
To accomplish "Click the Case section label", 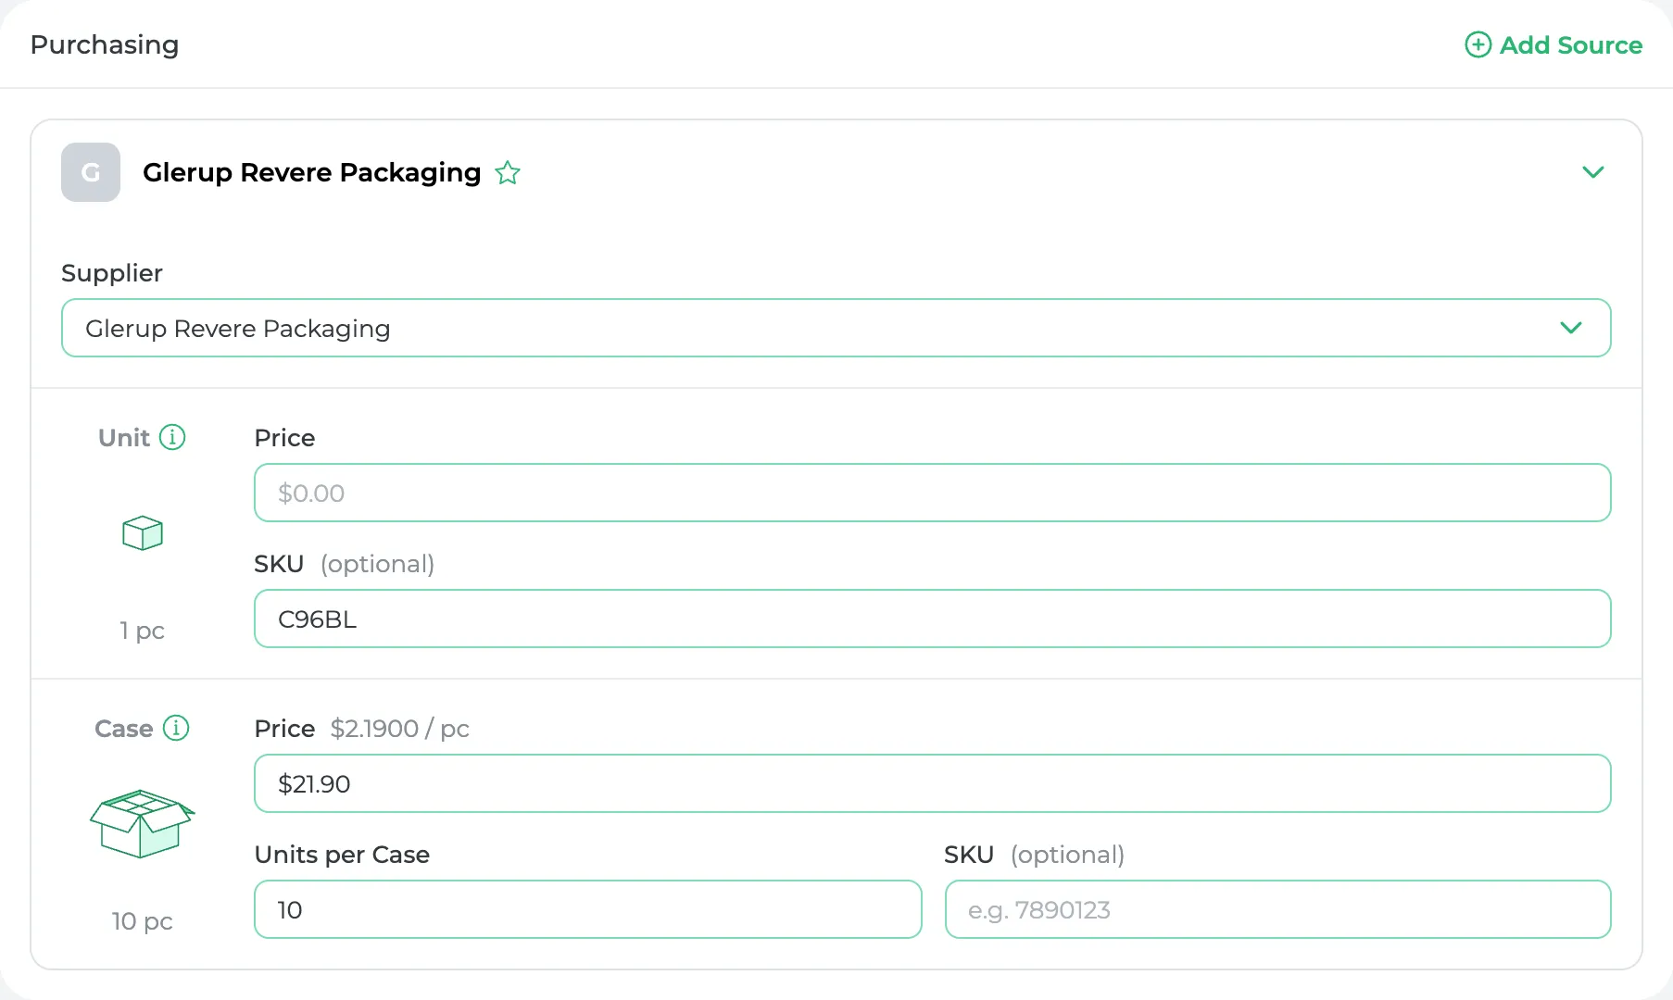I will (x=124, y=729).
